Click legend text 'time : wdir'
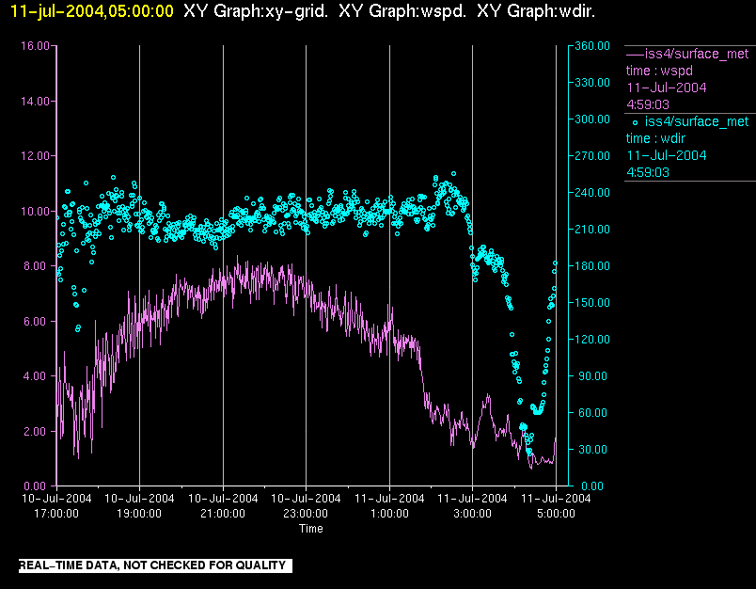The image size is (756, 589). pyautogui.click(x=655, y=139)
